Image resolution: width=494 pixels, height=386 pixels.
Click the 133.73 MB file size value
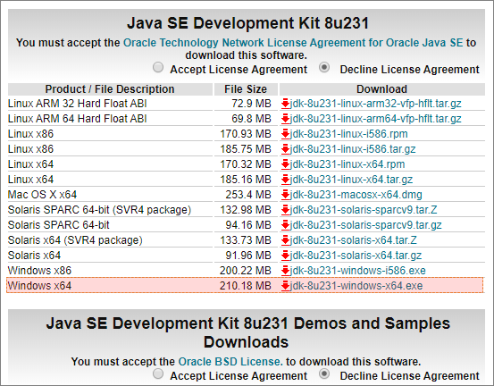[246, 239]
